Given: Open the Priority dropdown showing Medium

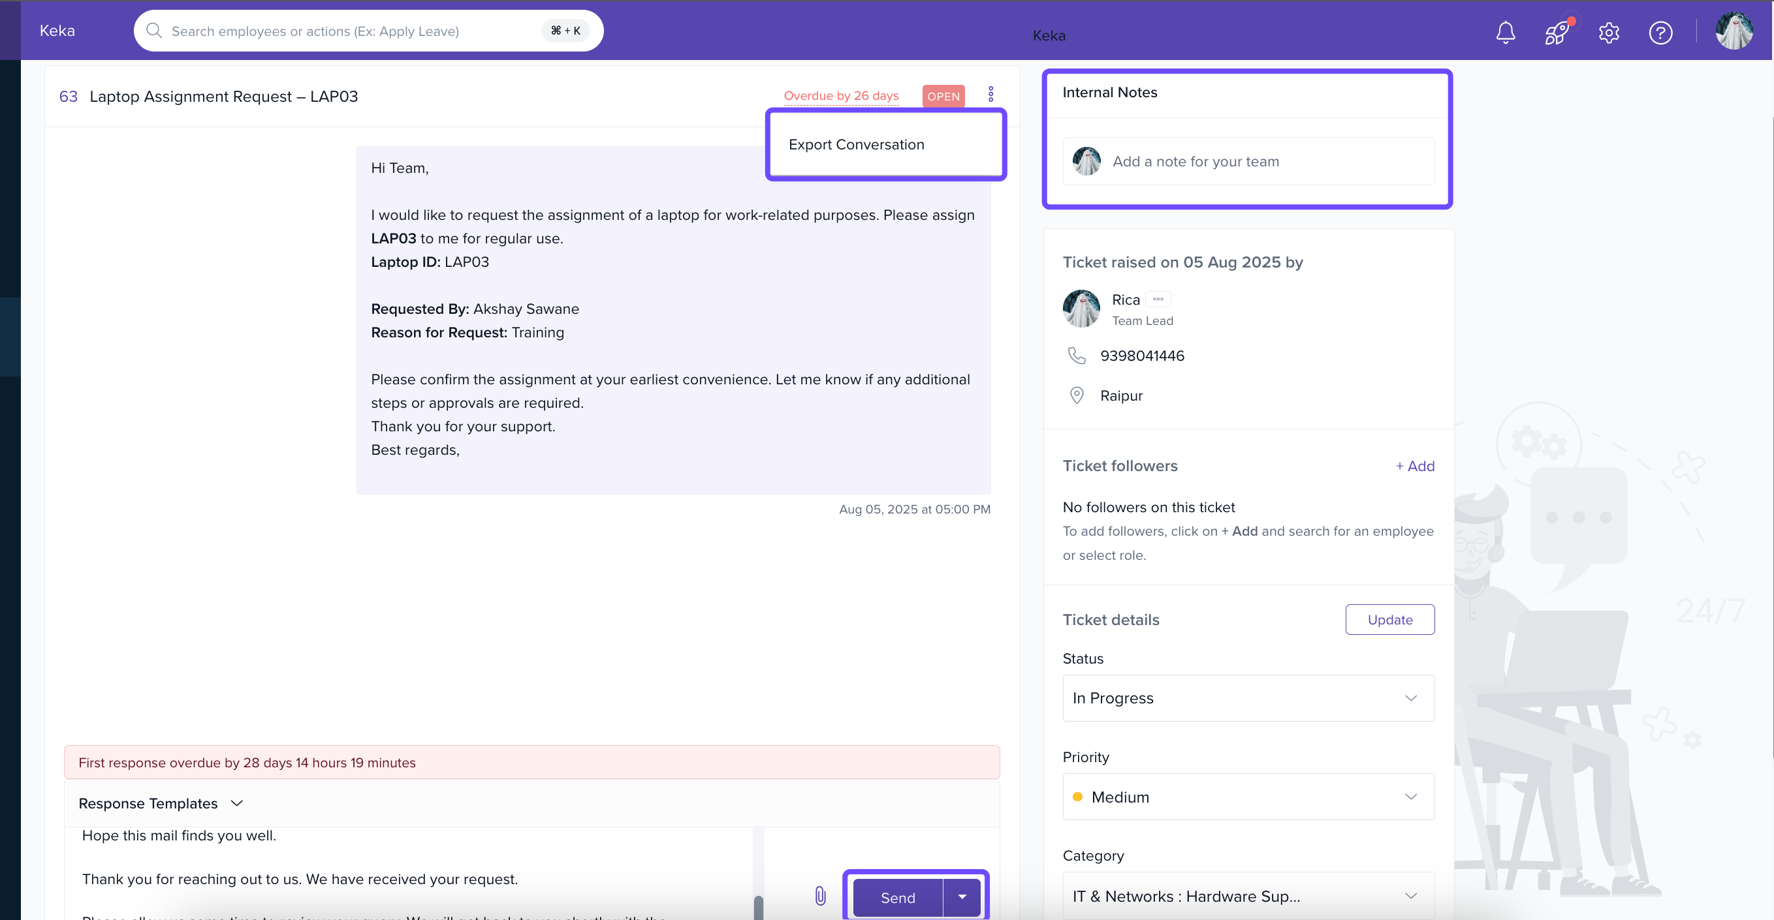Looking at the screenshot, I should coord(1248,797).
